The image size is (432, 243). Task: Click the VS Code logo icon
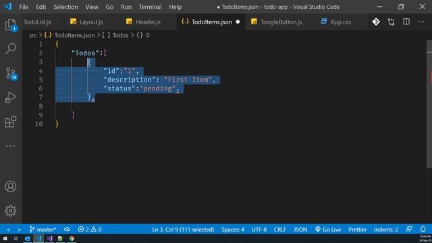coord(7,6)
